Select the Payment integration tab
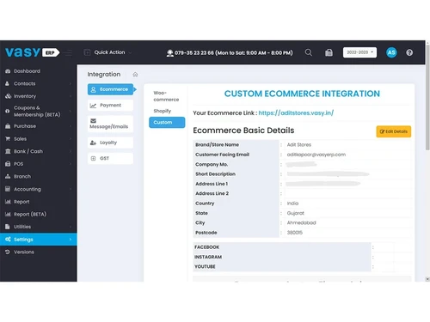This screenshot has height=322, width=430. pos(111,106)
